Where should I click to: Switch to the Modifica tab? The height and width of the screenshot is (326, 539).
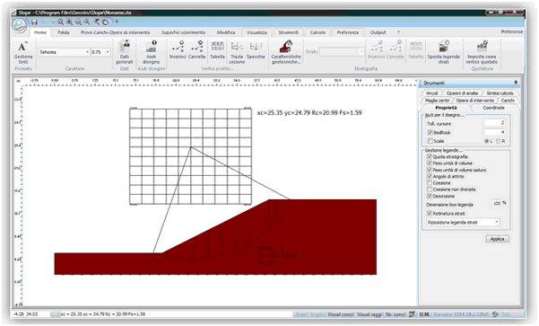click(x=226, y=32)
